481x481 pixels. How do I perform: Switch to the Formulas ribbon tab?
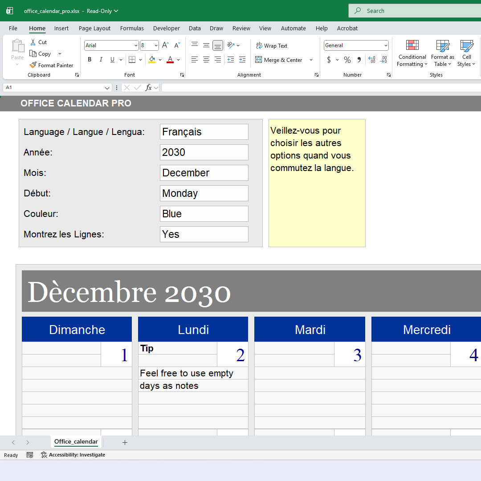click(132, 28)
